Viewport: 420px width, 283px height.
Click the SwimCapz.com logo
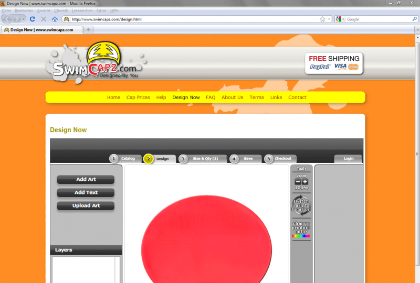click(96, 63)
